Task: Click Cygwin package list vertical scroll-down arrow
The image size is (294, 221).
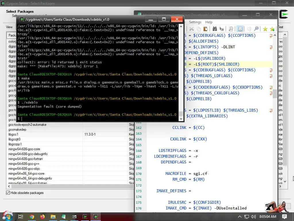Action: (285, 182)
